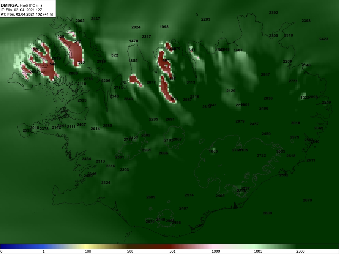Select the 2808 map value

click(73, 73)
